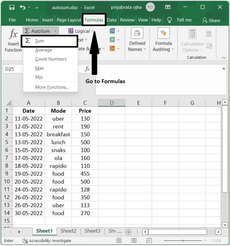The image size is (230, 246).
Task: Click the zoom slider track
Action: click(x=183, y=241)
